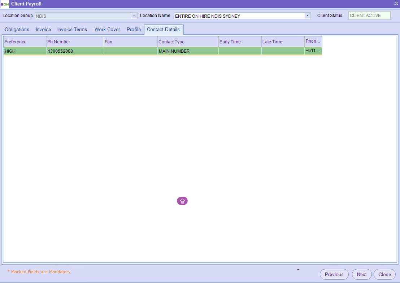Click the Contact Type column header
The height and width of the screenshot is (283, 400).
click(188, 42)
